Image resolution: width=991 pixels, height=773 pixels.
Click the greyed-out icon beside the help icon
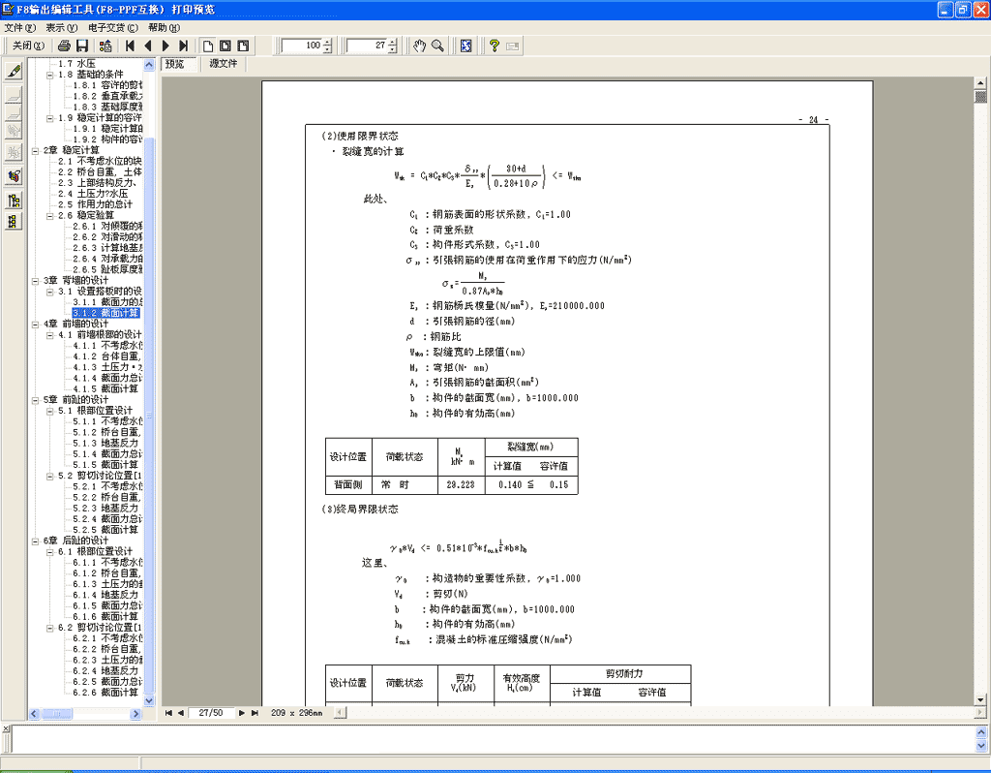(x=513, y=46)
